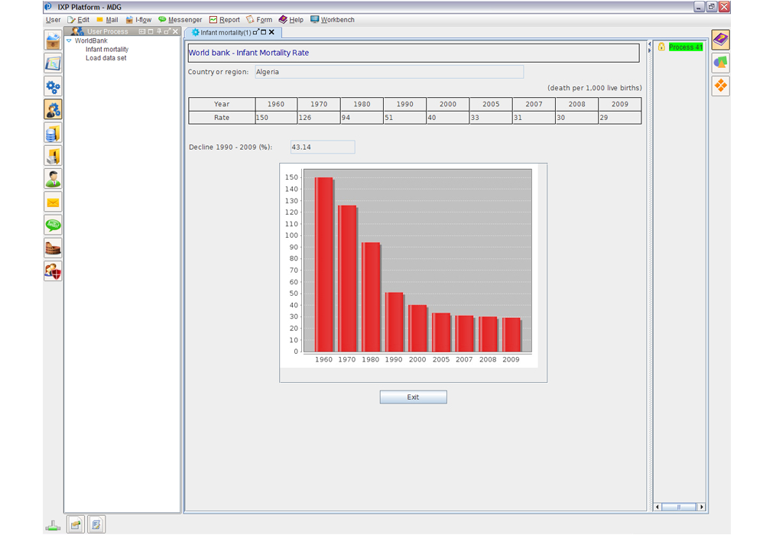Click the Country or region field showing Algeria

(x=389, y=72)
